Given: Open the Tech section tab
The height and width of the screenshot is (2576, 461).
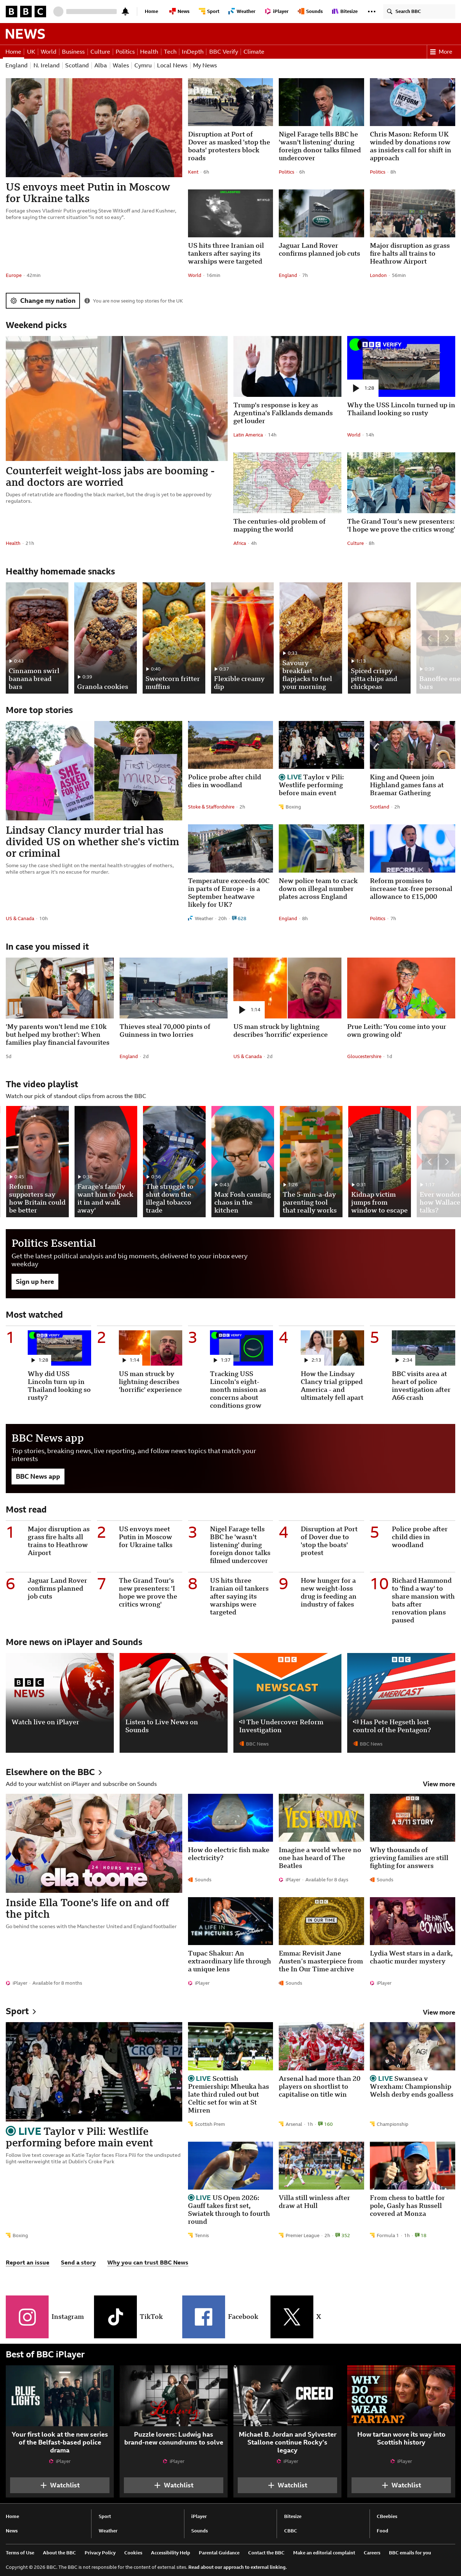Looking at the screenshot, I should (170, 51).
